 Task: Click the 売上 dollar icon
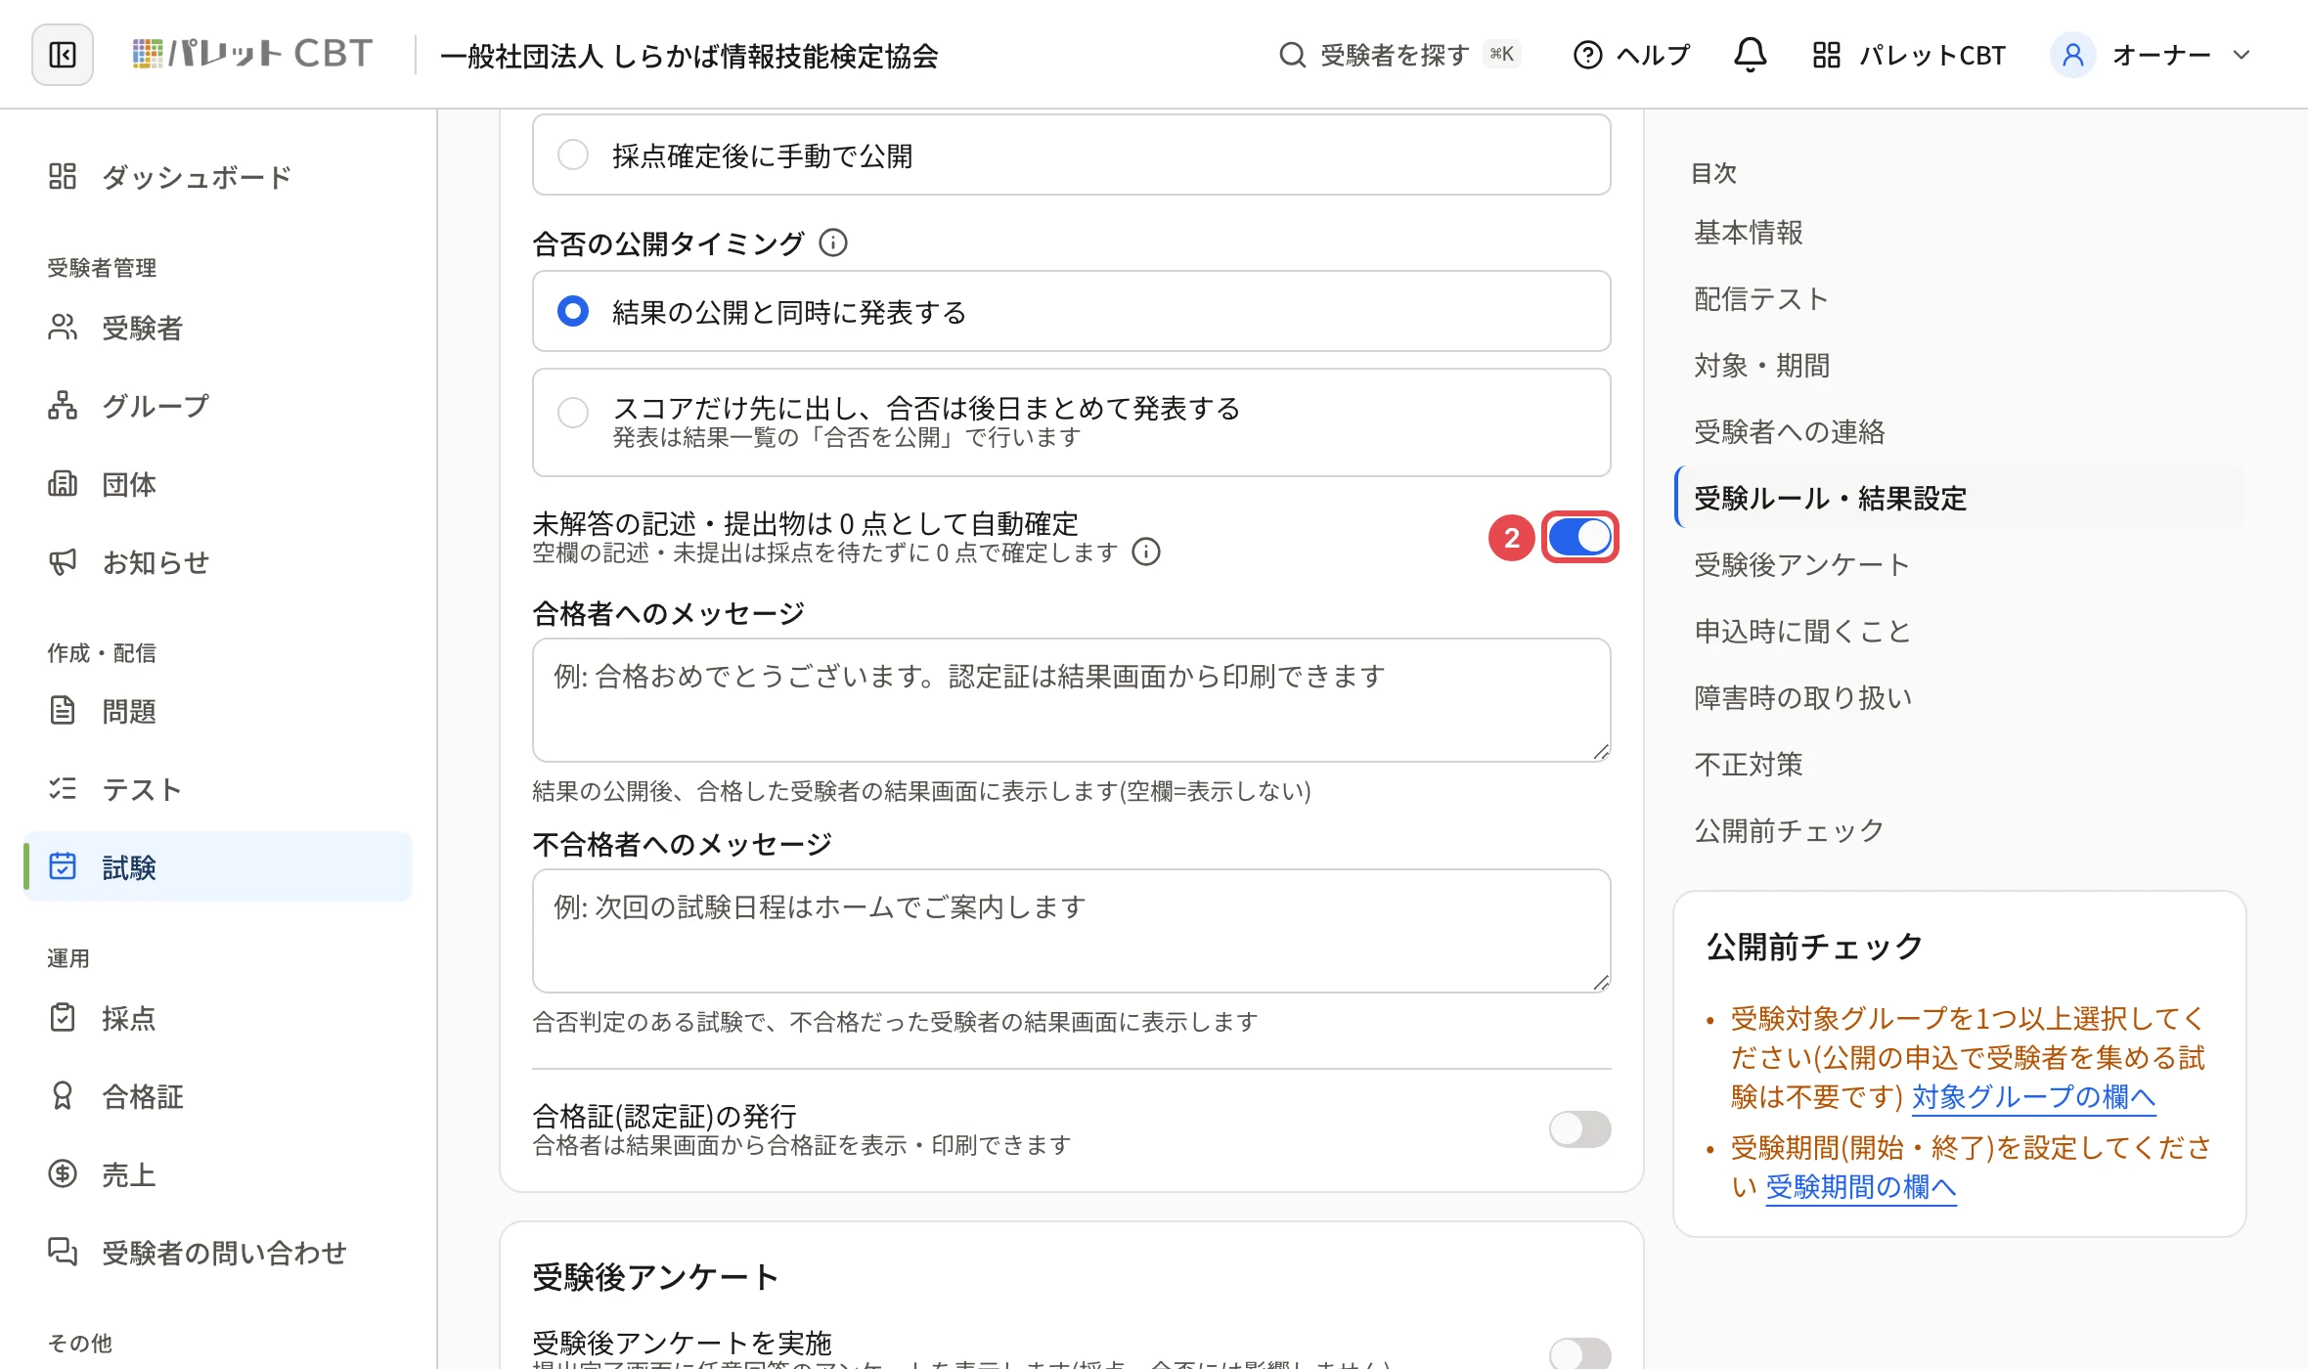click(63, 1174)
